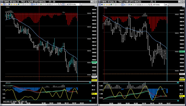Click the 16:47 time label in the 45 ticks axis
186x106 pixels.
(168, 103)
